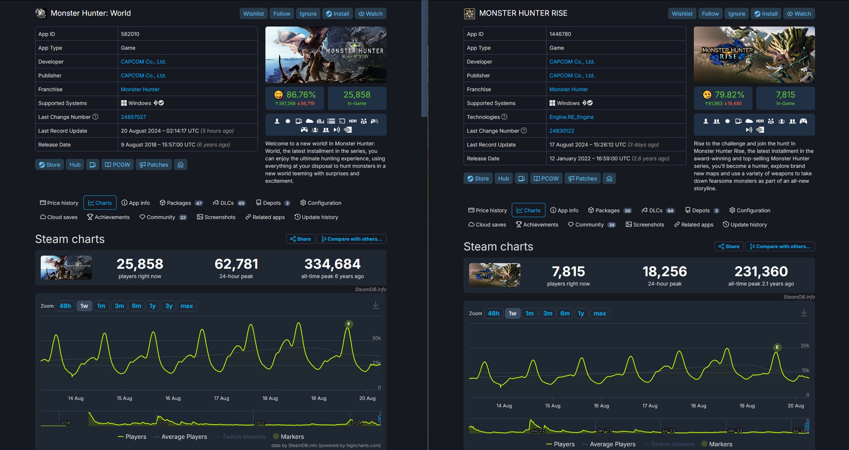The height and width of the screenshot is (450, 849).
Task: Click the Monster Hunter: World app logo icon
Action: coord(41,13)
